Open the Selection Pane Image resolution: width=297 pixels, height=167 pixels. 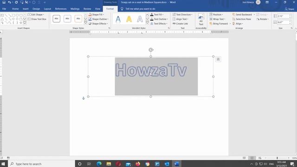pyautogui.click(x=242, y=19)
